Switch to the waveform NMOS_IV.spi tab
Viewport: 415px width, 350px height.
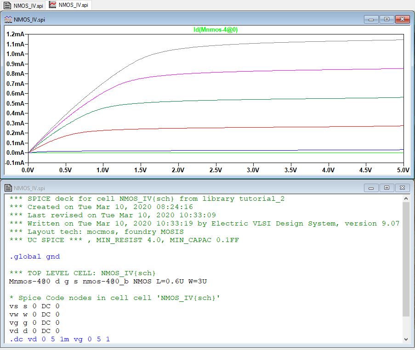70,5
